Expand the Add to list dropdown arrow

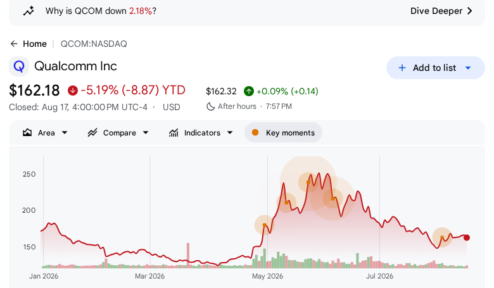click(468, 68)
